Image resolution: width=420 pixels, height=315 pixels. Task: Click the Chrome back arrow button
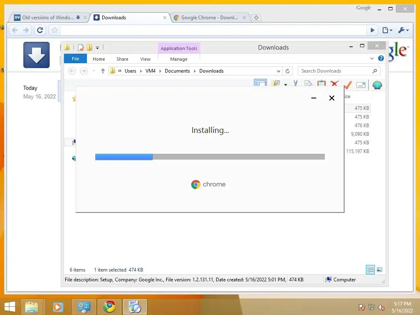pyautogui.click(x=15, y=30)
